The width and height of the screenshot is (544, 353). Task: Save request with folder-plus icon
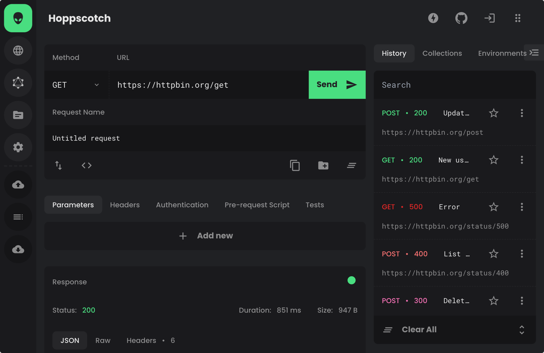click(x=323, y=165)
